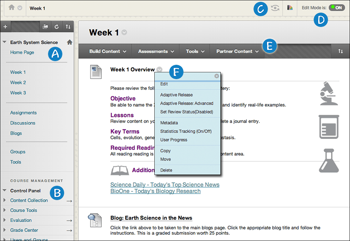
Task: Click the course entry home icon beside Earth System Science
Action: (70, 42)
